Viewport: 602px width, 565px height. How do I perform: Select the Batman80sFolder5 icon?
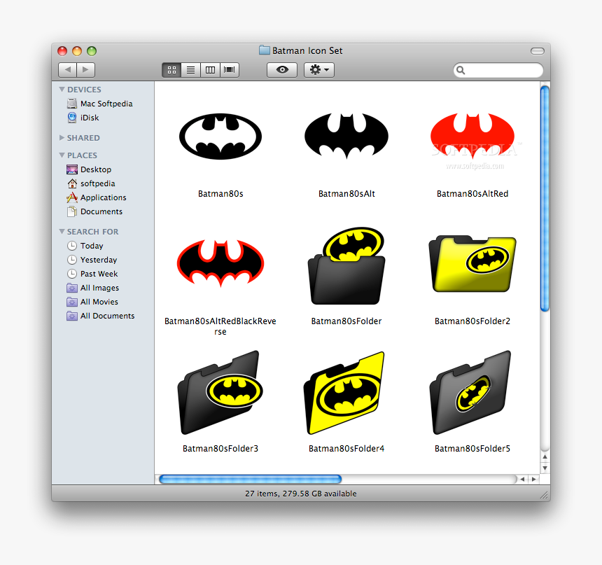click(x=470, y=392)
